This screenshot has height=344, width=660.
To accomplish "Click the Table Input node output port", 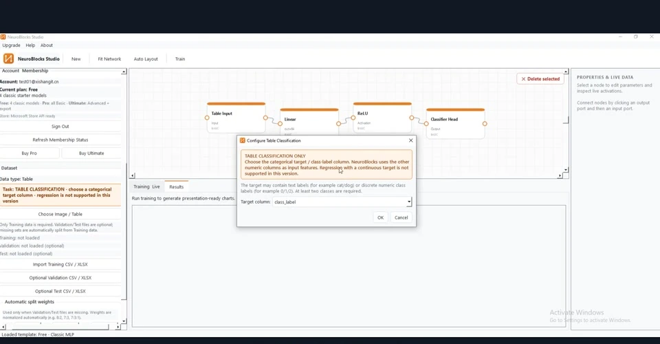I will pyautogui.click(x=265, y=118).
